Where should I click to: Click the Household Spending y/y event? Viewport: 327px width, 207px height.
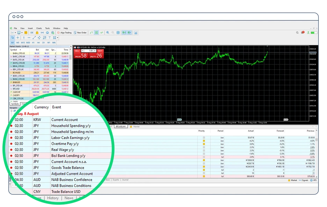pyautogui.click(x=71, y=126)
